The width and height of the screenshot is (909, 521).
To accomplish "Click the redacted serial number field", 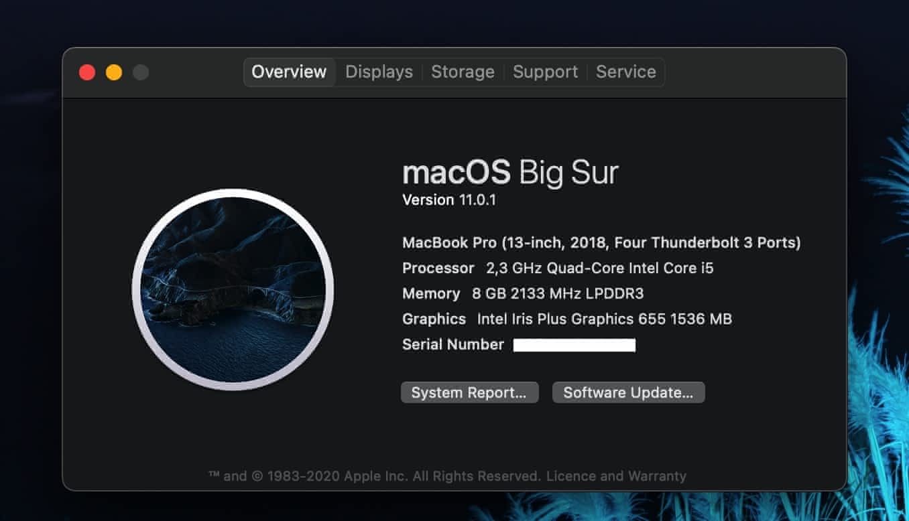I will point(574,345).
